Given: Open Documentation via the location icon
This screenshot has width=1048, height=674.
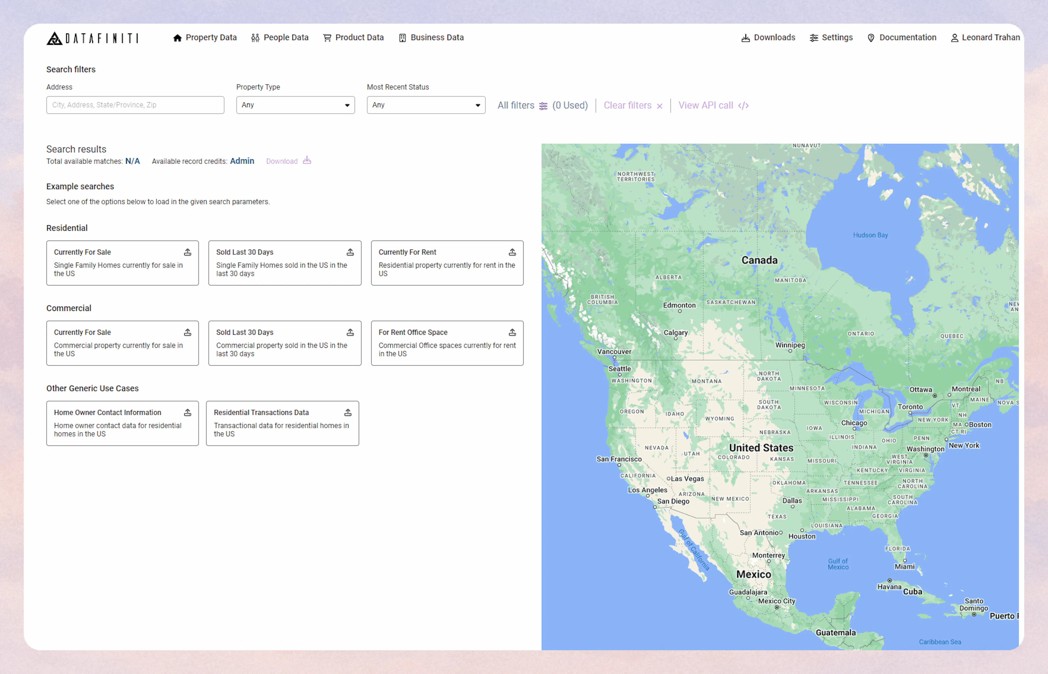Looking at the screenshot, I should coord(871,38).
